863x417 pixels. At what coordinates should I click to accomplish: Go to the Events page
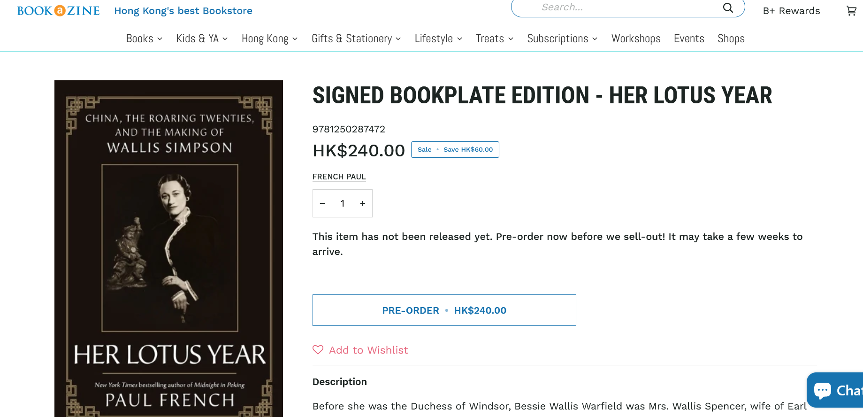pyautogui.click(x=689, y=39)
